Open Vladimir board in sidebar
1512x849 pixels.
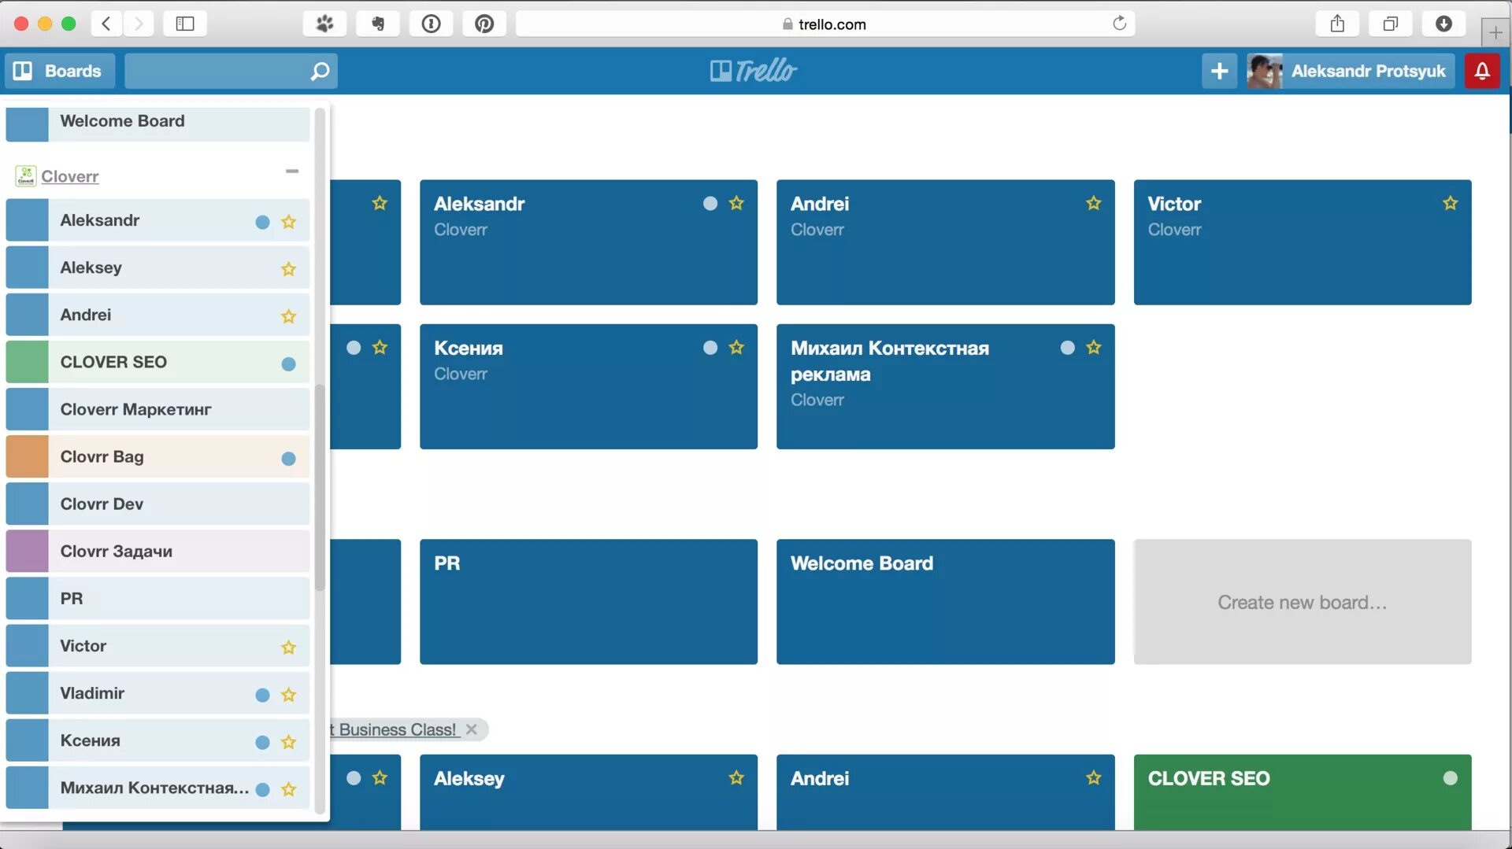(157, 693)
